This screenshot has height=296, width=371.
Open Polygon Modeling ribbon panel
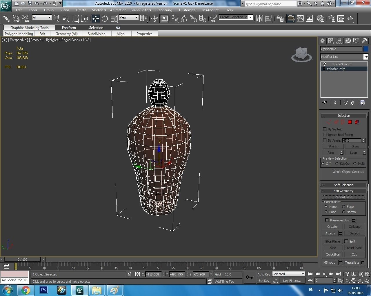[19, 34]
